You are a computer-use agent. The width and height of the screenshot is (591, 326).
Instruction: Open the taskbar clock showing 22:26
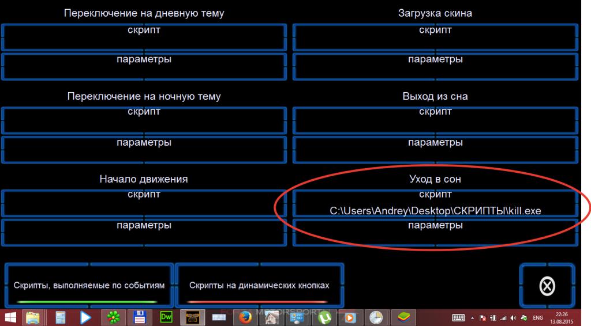click(562, 318)
